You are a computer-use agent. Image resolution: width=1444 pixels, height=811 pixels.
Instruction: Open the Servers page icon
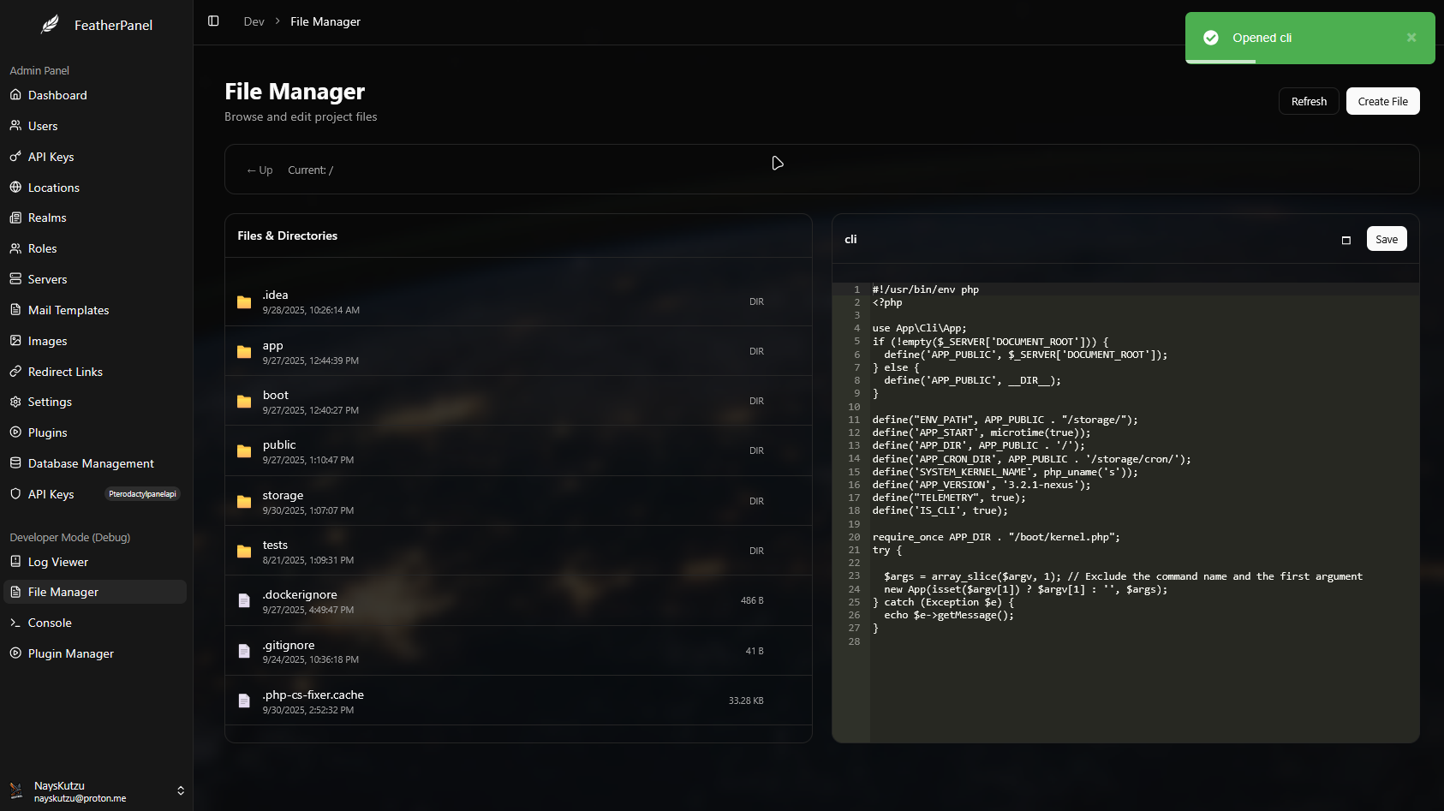tap(15, 279)
